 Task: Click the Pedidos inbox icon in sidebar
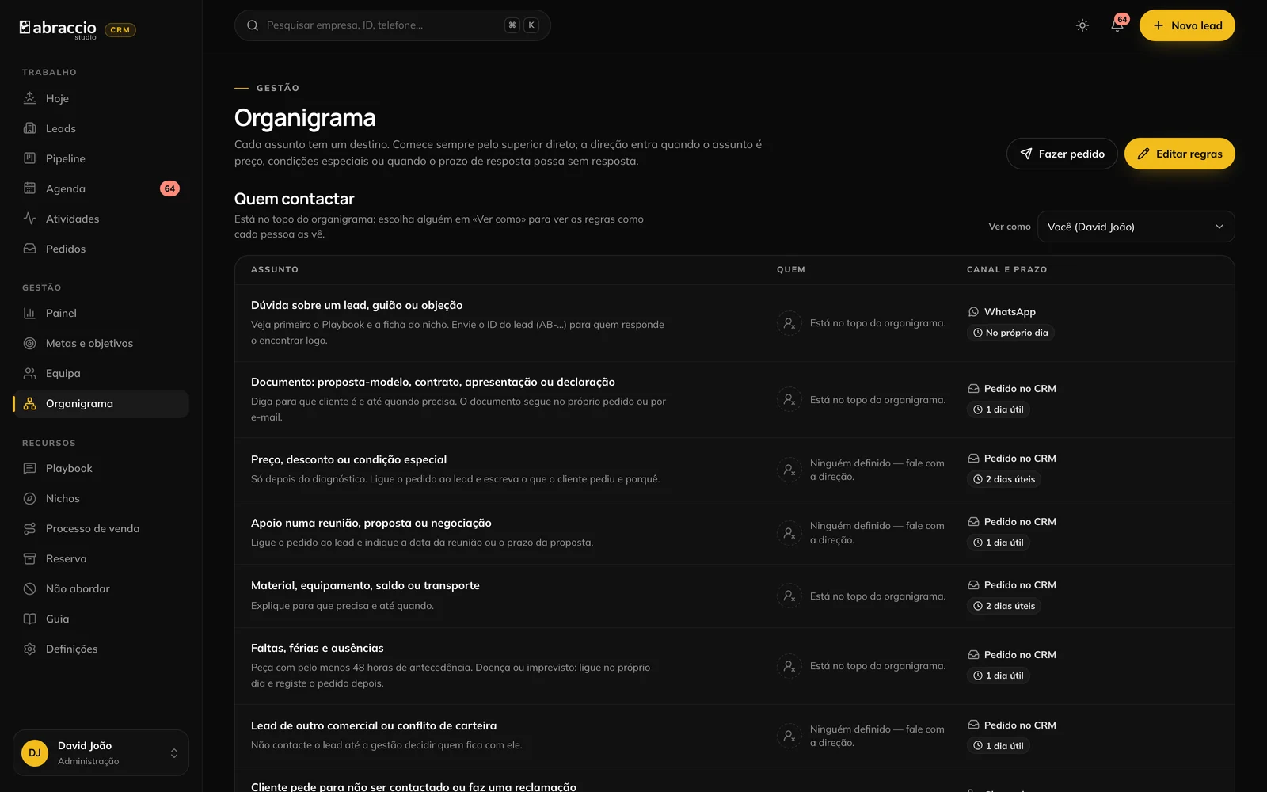[x=29, y=249]
